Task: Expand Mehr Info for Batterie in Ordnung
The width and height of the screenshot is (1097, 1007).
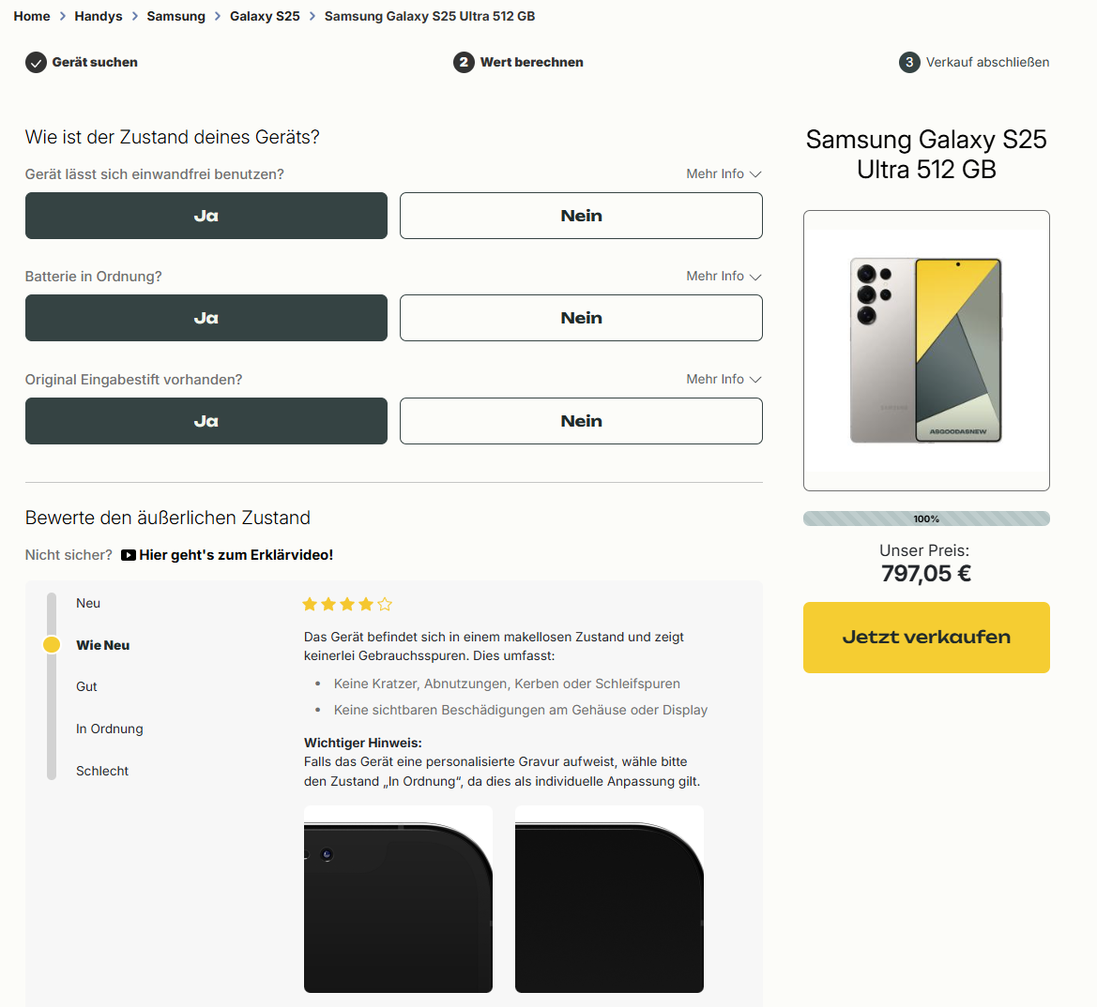Action: click(x=724, y=277)
